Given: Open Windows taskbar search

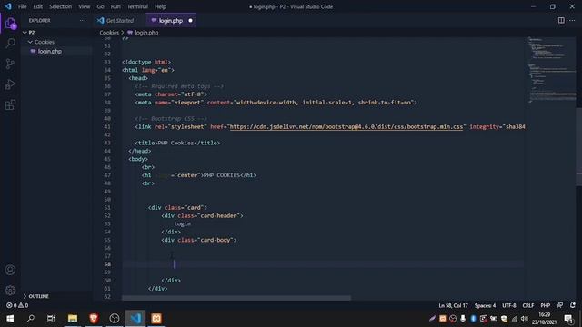Looking at the screenshot, I should coord(31,319).
